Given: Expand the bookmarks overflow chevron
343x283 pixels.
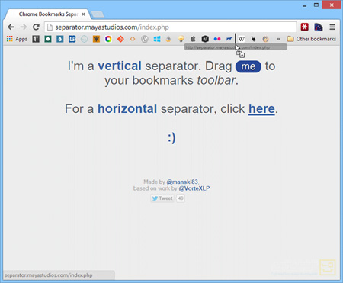Looking at the screenshot, I should (x=278, y=39).
